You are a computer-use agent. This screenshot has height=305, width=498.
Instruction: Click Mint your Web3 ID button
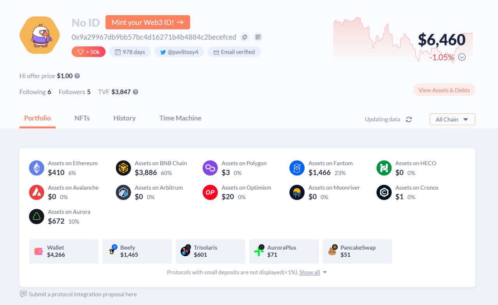147,22
